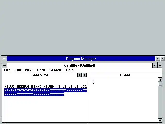Click the second highlighted YYYY line
The width and height of the screenshot is (165, 124).
click(x=34, y=94)
